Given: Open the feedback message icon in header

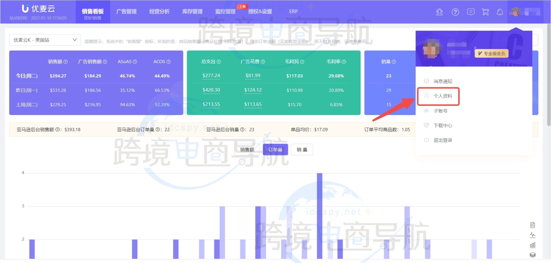Looking at the screenshot, I should (x=471, y=12).
